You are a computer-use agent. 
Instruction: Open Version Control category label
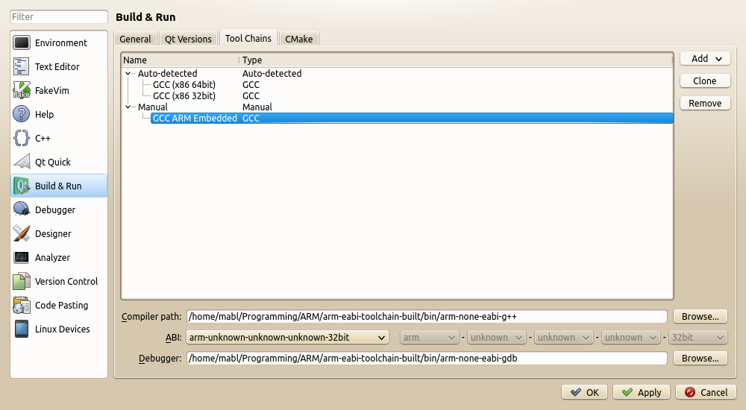point(66,281)
